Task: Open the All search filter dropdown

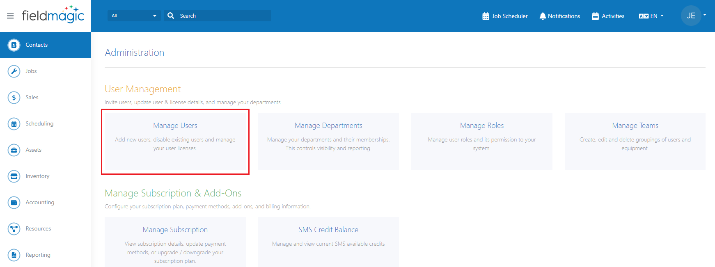Action: [x=134, y=16]
